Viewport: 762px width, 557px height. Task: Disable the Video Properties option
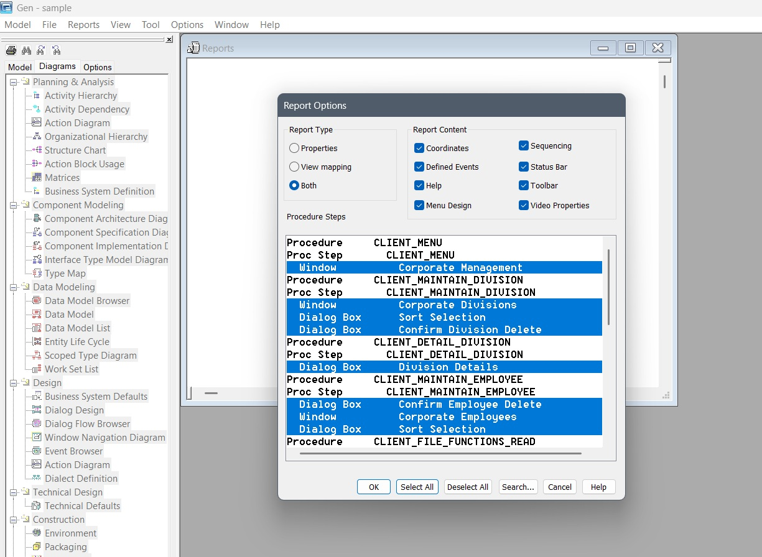click(524, 205)
